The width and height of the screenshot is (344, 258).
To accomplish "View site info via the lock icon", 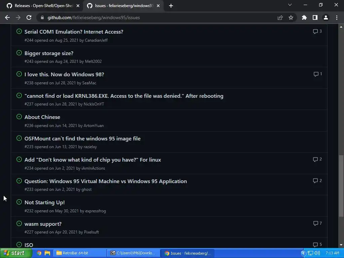I will tap(42, 17).
